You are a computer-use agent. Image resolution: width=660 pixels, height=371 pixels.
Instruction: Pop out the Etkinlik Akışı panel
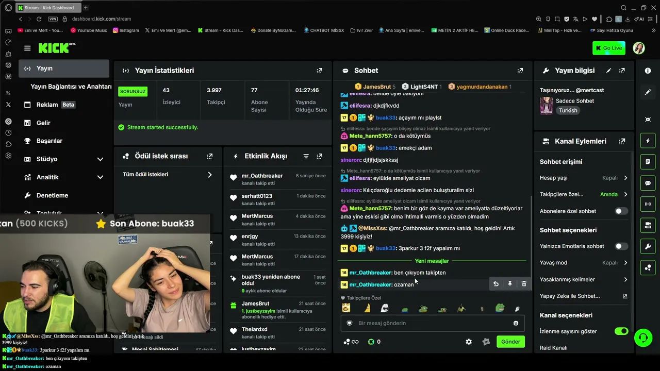click(320, 156)
